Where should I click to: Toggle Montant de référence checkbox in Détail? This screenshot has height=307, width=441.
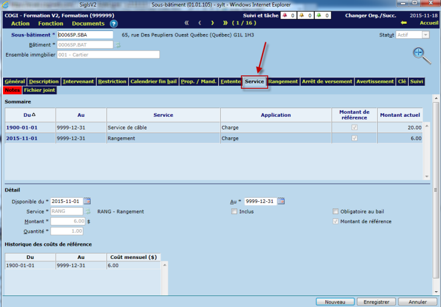tap(335, 221)
